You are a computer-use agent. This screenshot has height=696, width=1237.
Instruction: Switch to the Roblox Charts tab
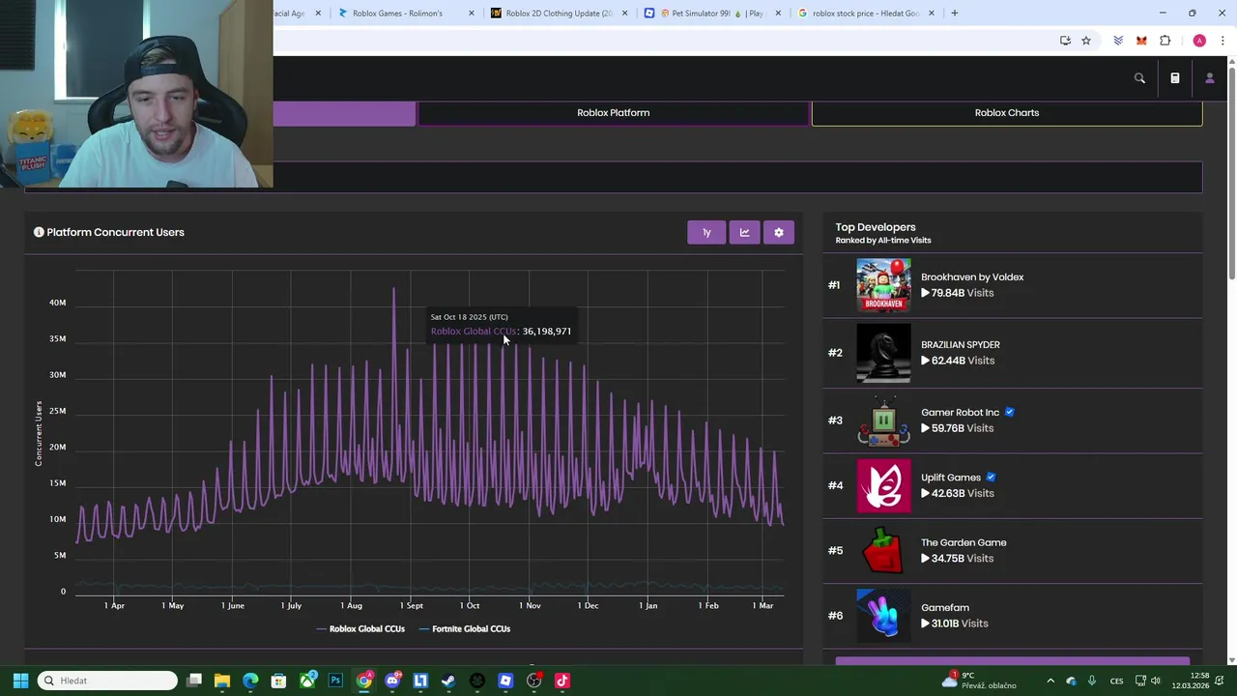1007,113
